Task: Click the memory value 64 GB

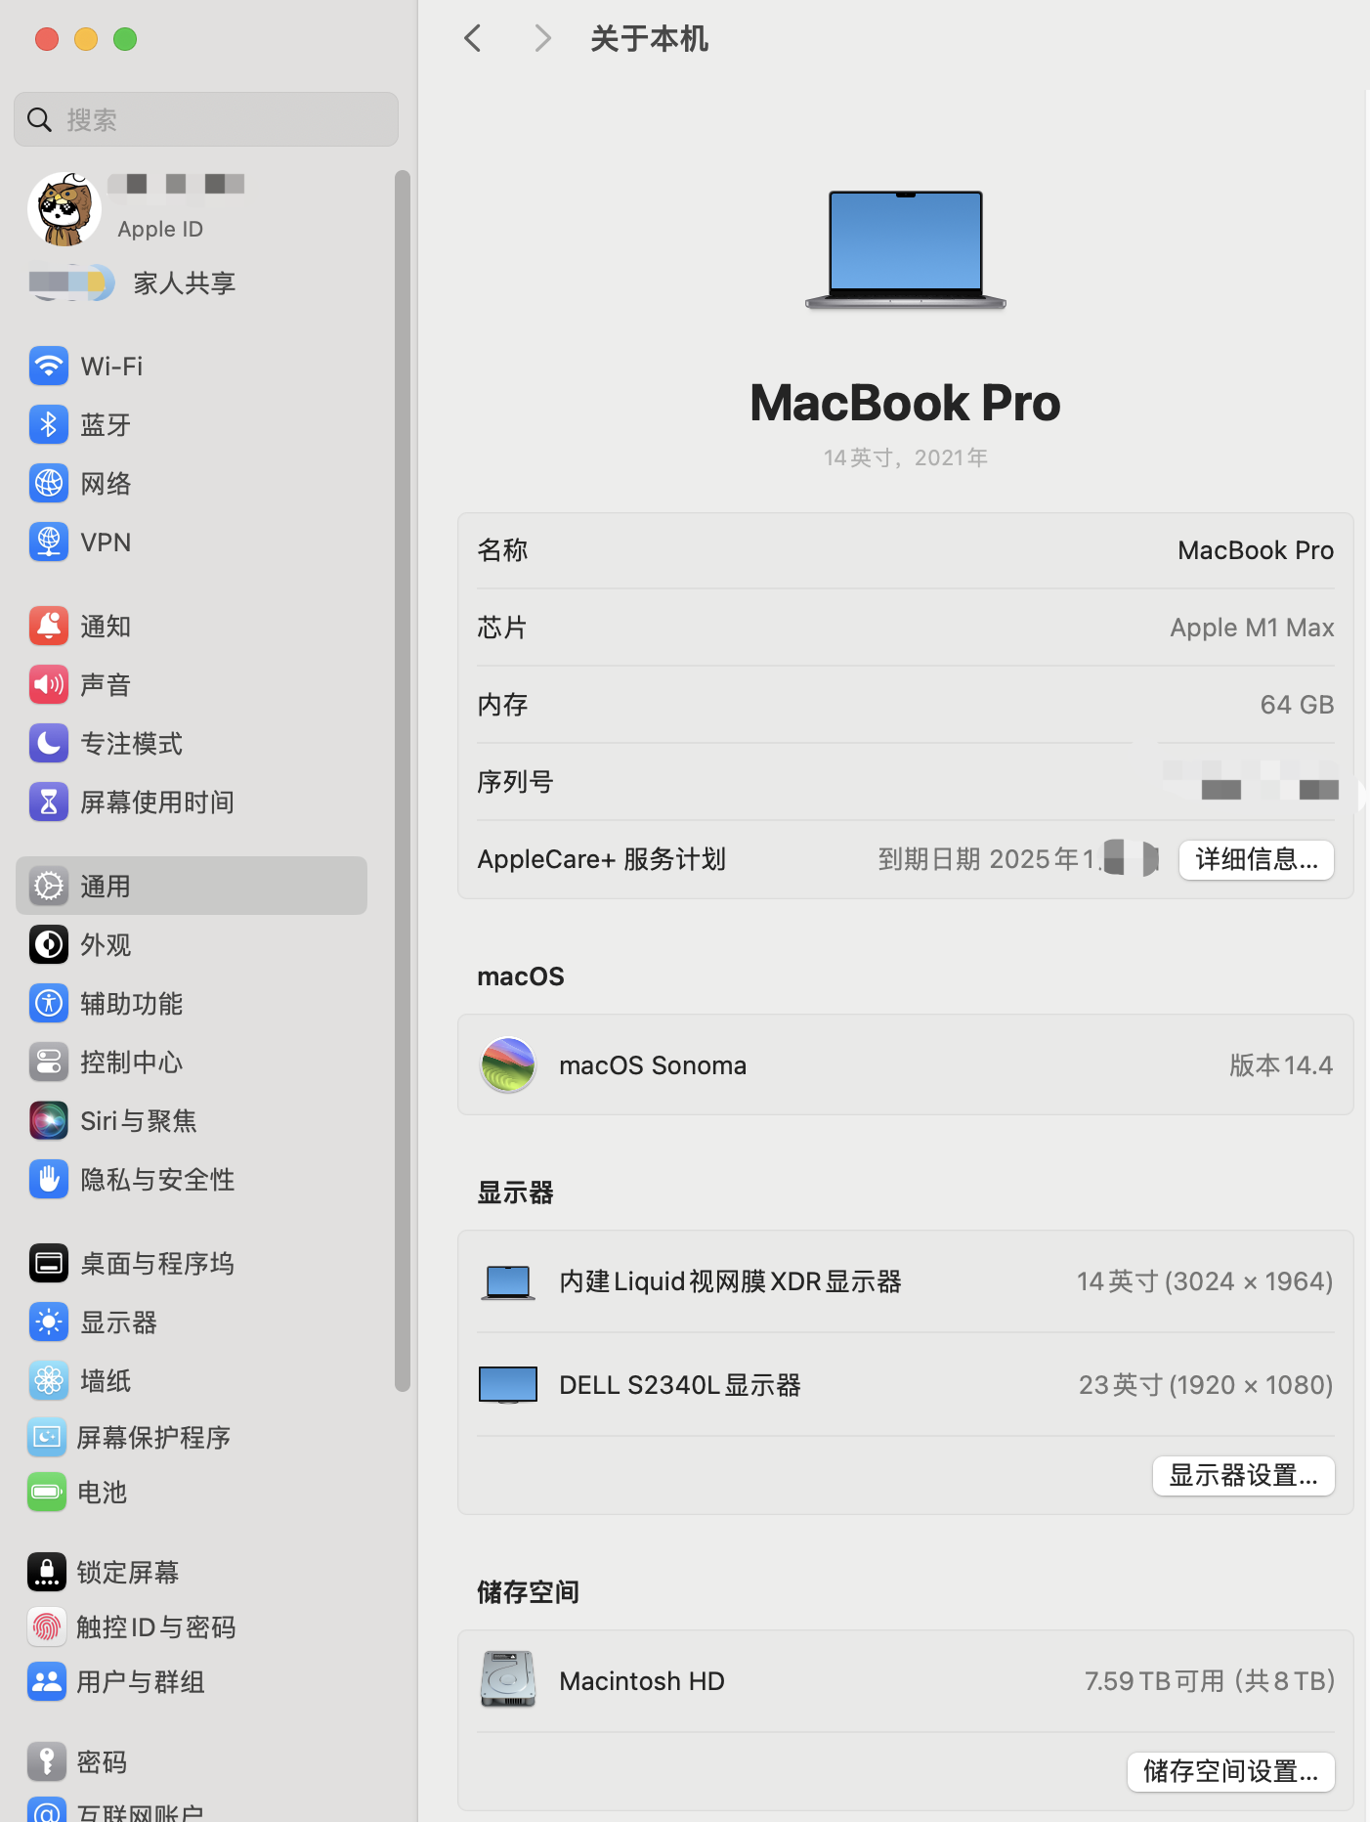Action: [1297, 705]
